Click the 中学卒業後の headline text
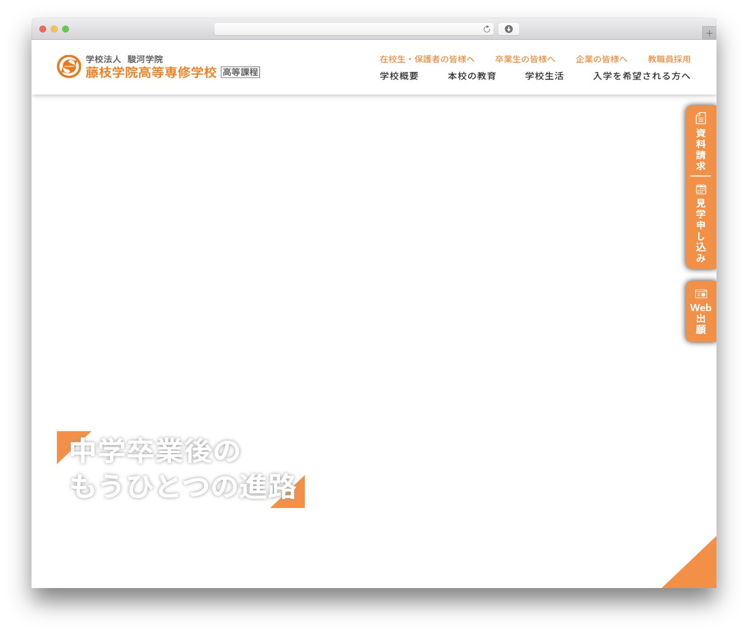Viewport: 748px width, 633px height. tap(155, 451)
